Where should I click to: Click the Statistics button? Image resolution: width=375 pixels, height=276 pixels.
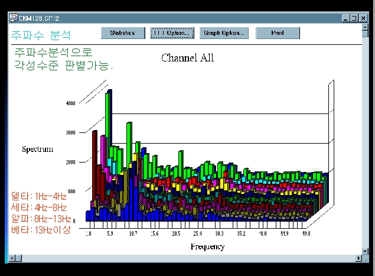point(123,33)
